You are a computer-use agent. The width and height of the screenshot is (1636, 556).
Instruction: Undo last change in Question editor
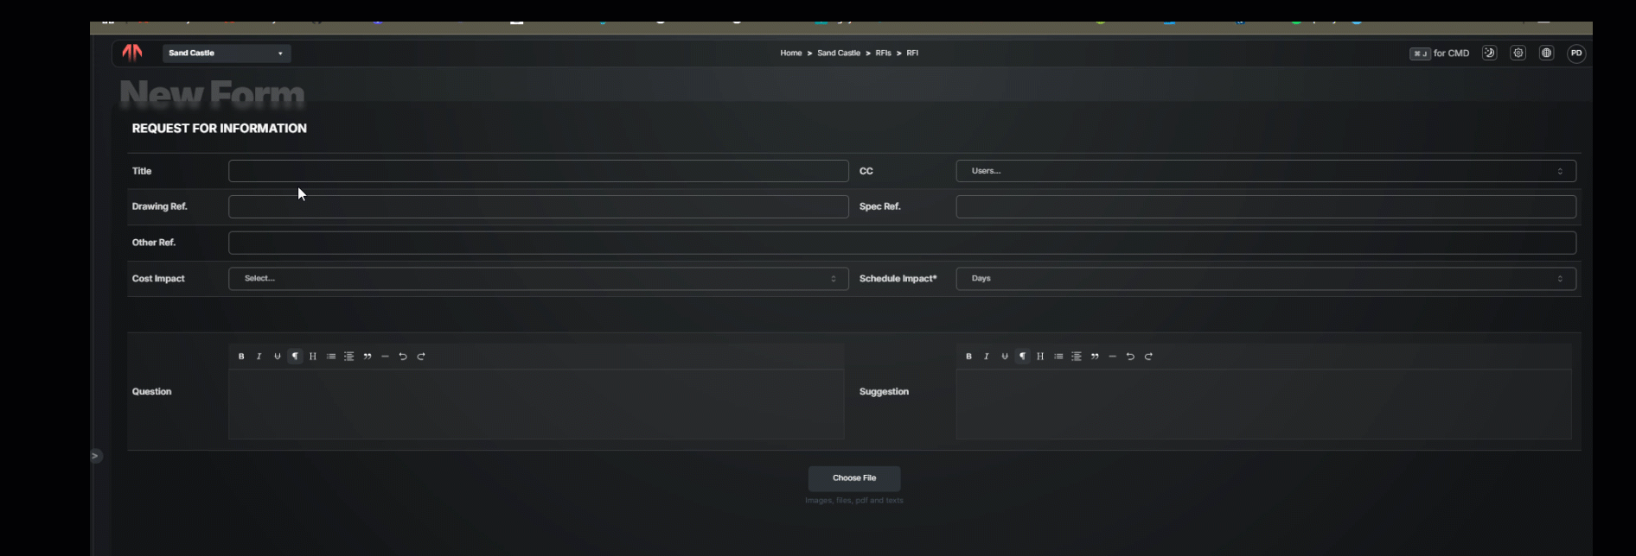(x=403, y=357)
